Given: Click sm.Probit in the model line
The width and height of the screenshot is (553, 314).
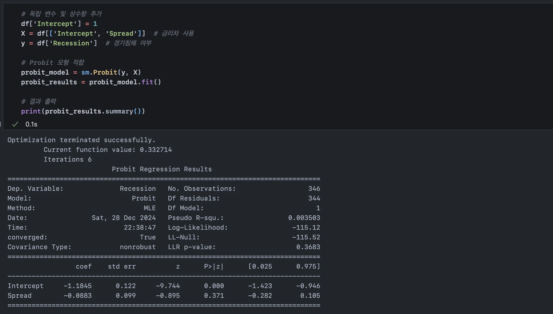Looking at the screenshot, I should [99, 72].
